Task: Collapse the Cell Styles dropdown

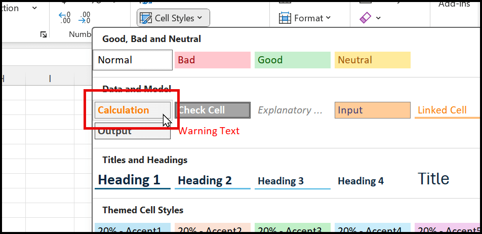Action: [x=173, y=18]
